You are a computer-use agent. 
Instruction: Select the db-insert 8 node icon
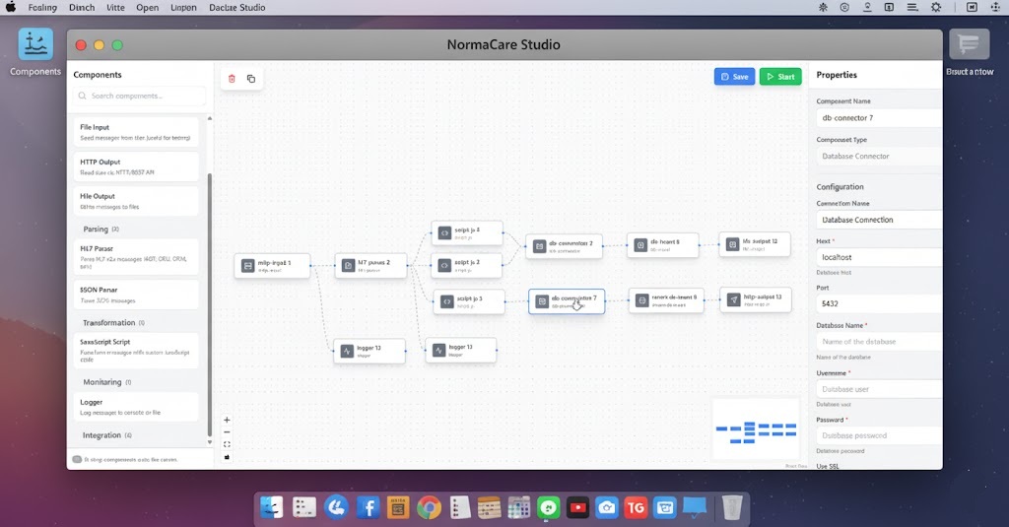point(640,244)
